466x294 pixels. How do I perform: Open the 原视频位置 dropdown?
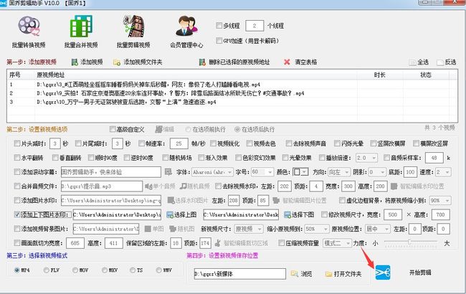point(377,229)
